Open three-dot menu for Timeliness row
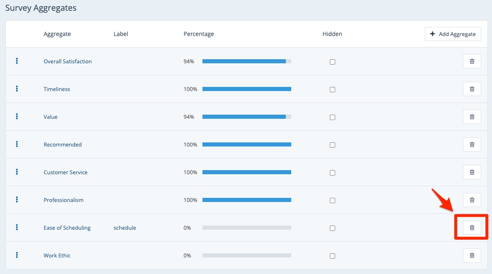Screen dimensions: 492x274 (x=17, y=89)
